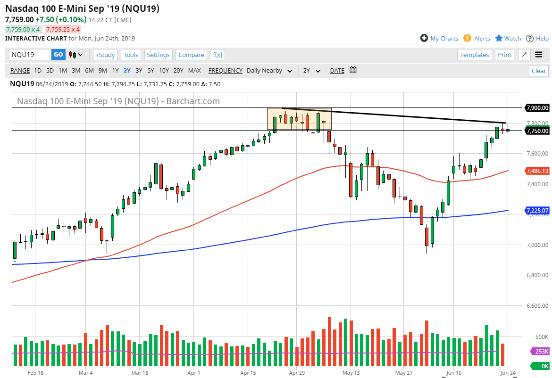
Task: Click inside the NQU19 symbol field
Action: tap(28, 54)
